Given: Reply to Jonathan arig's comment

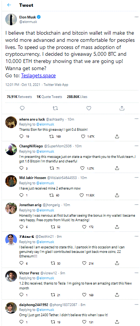Looking at the screenshot, I should [21, 227].
